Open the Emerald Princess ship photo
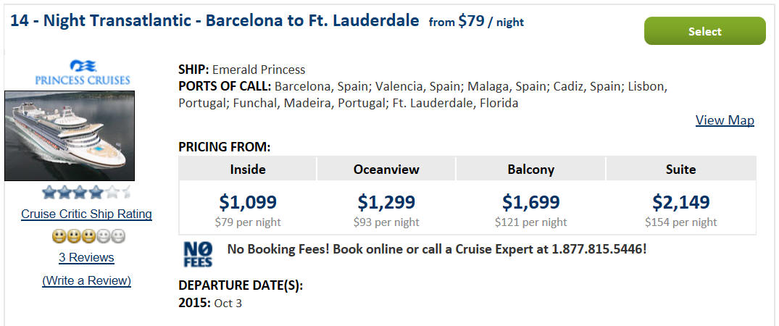Image resolution: width=779 pixels, height=326 pixels. point(70,135)
